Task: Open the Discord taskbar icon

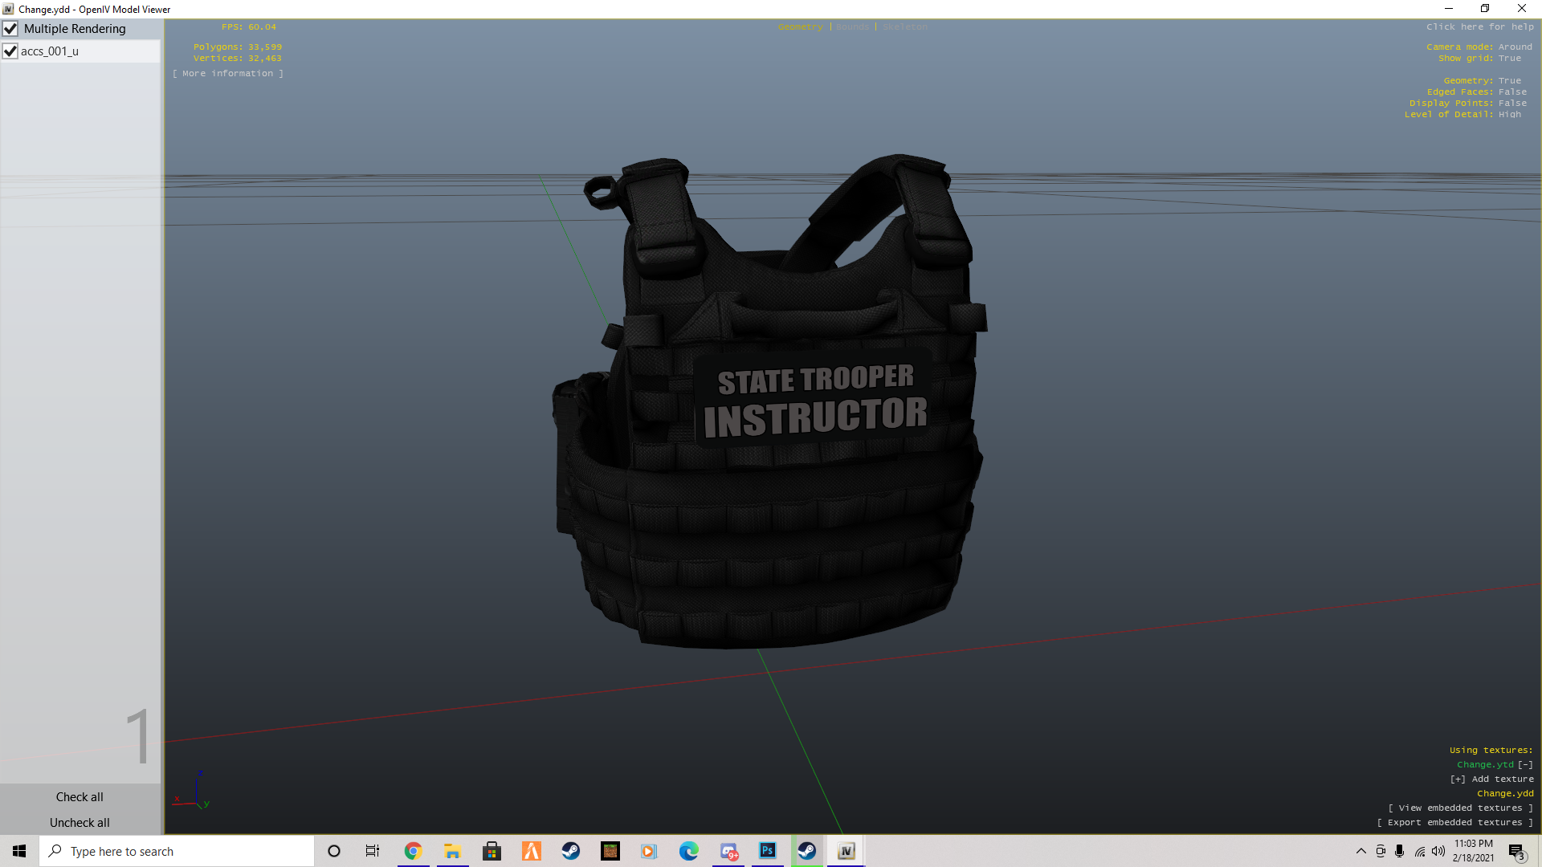Action: pos(728,851)
